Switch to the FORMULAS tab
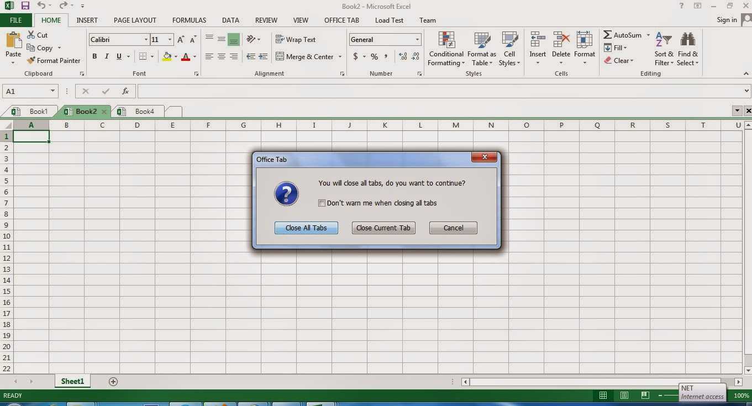 point(189,20)
